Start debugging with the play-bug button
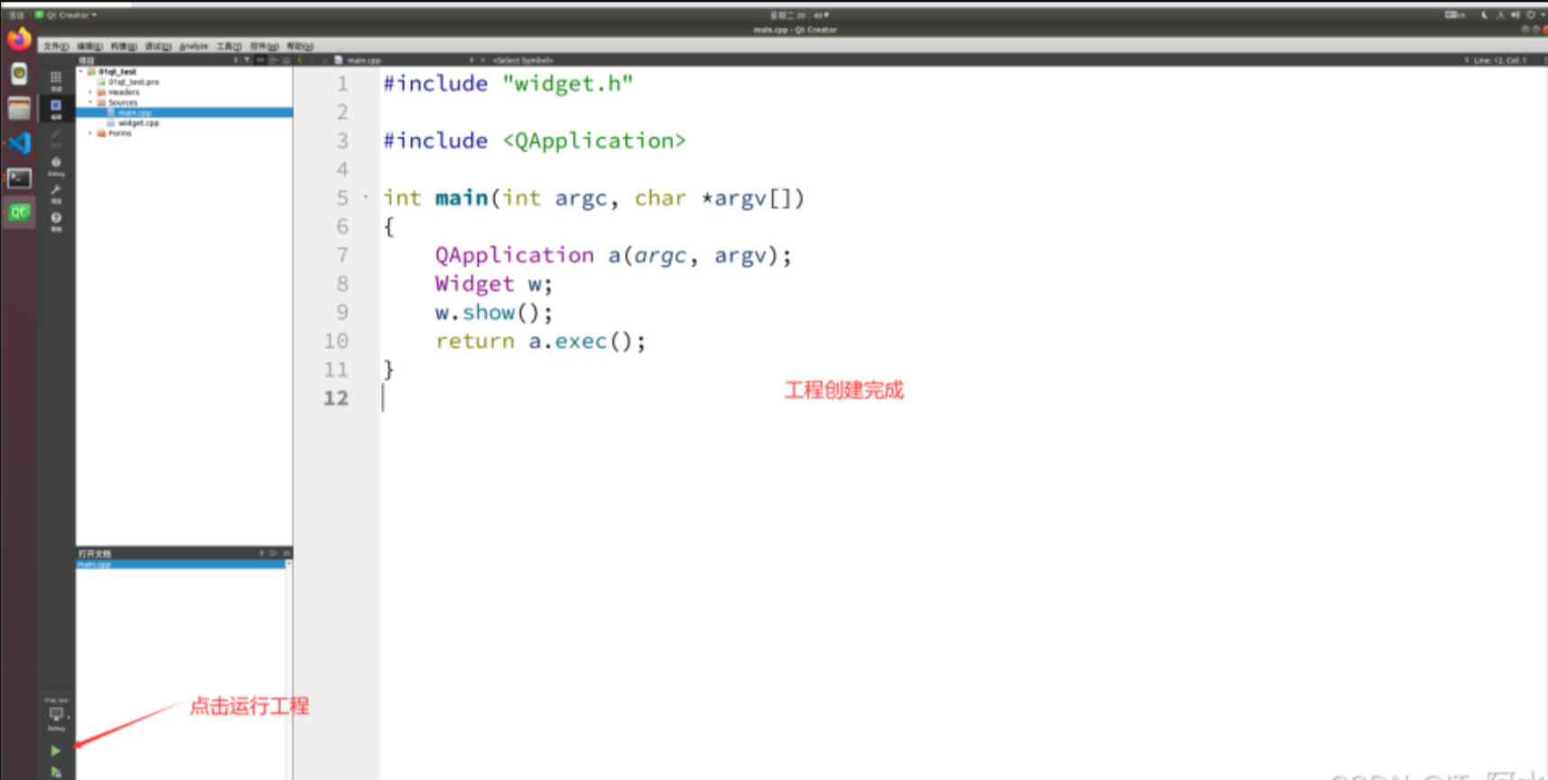 click(x=55, y=772)
